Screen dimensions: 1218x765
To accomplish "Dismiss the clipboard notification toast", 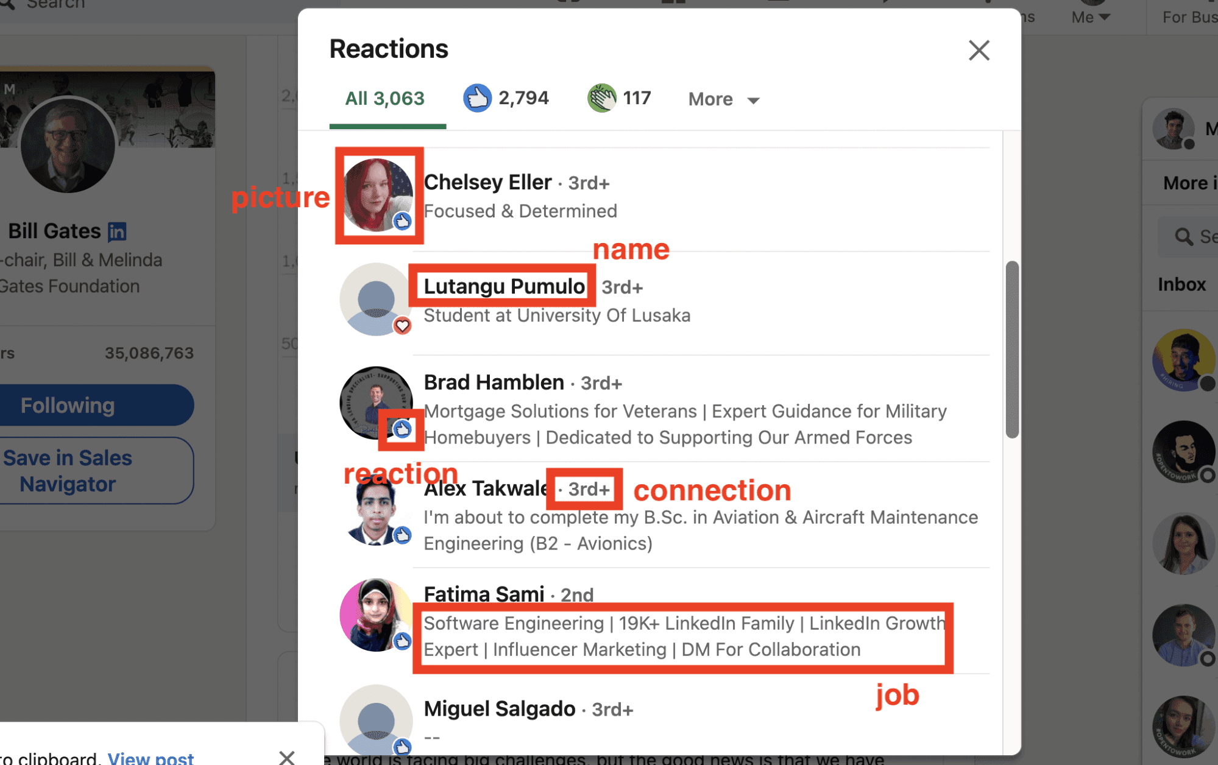I will click(x=286, y=757).
